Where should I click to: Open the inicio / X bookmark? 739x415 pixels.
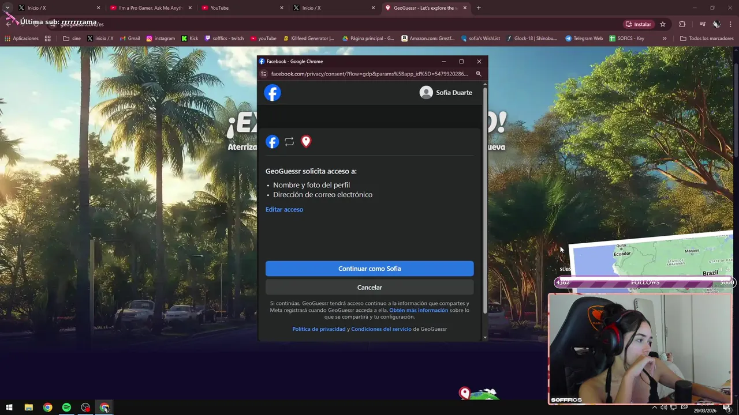tap(100, 39)
